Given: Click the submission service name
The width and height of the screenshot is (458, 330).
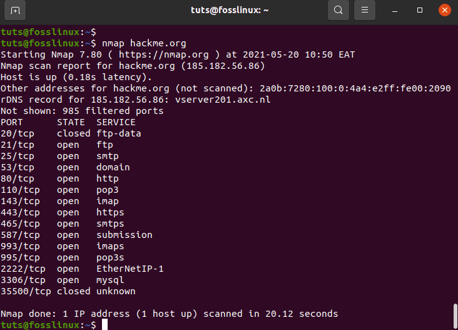Looking at the screenshot, I should coord(125,235).
